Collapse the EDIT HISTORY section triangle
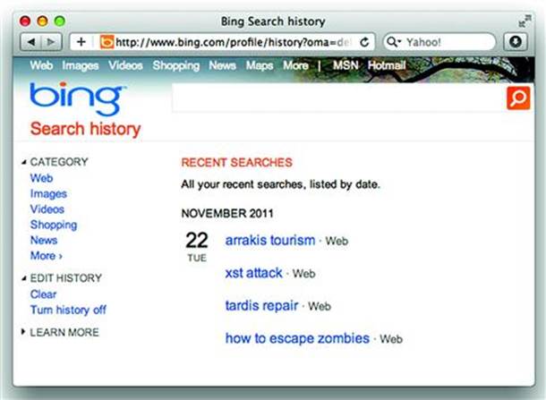Viewport: 546px width, 400px height. (x=23, y=278)
